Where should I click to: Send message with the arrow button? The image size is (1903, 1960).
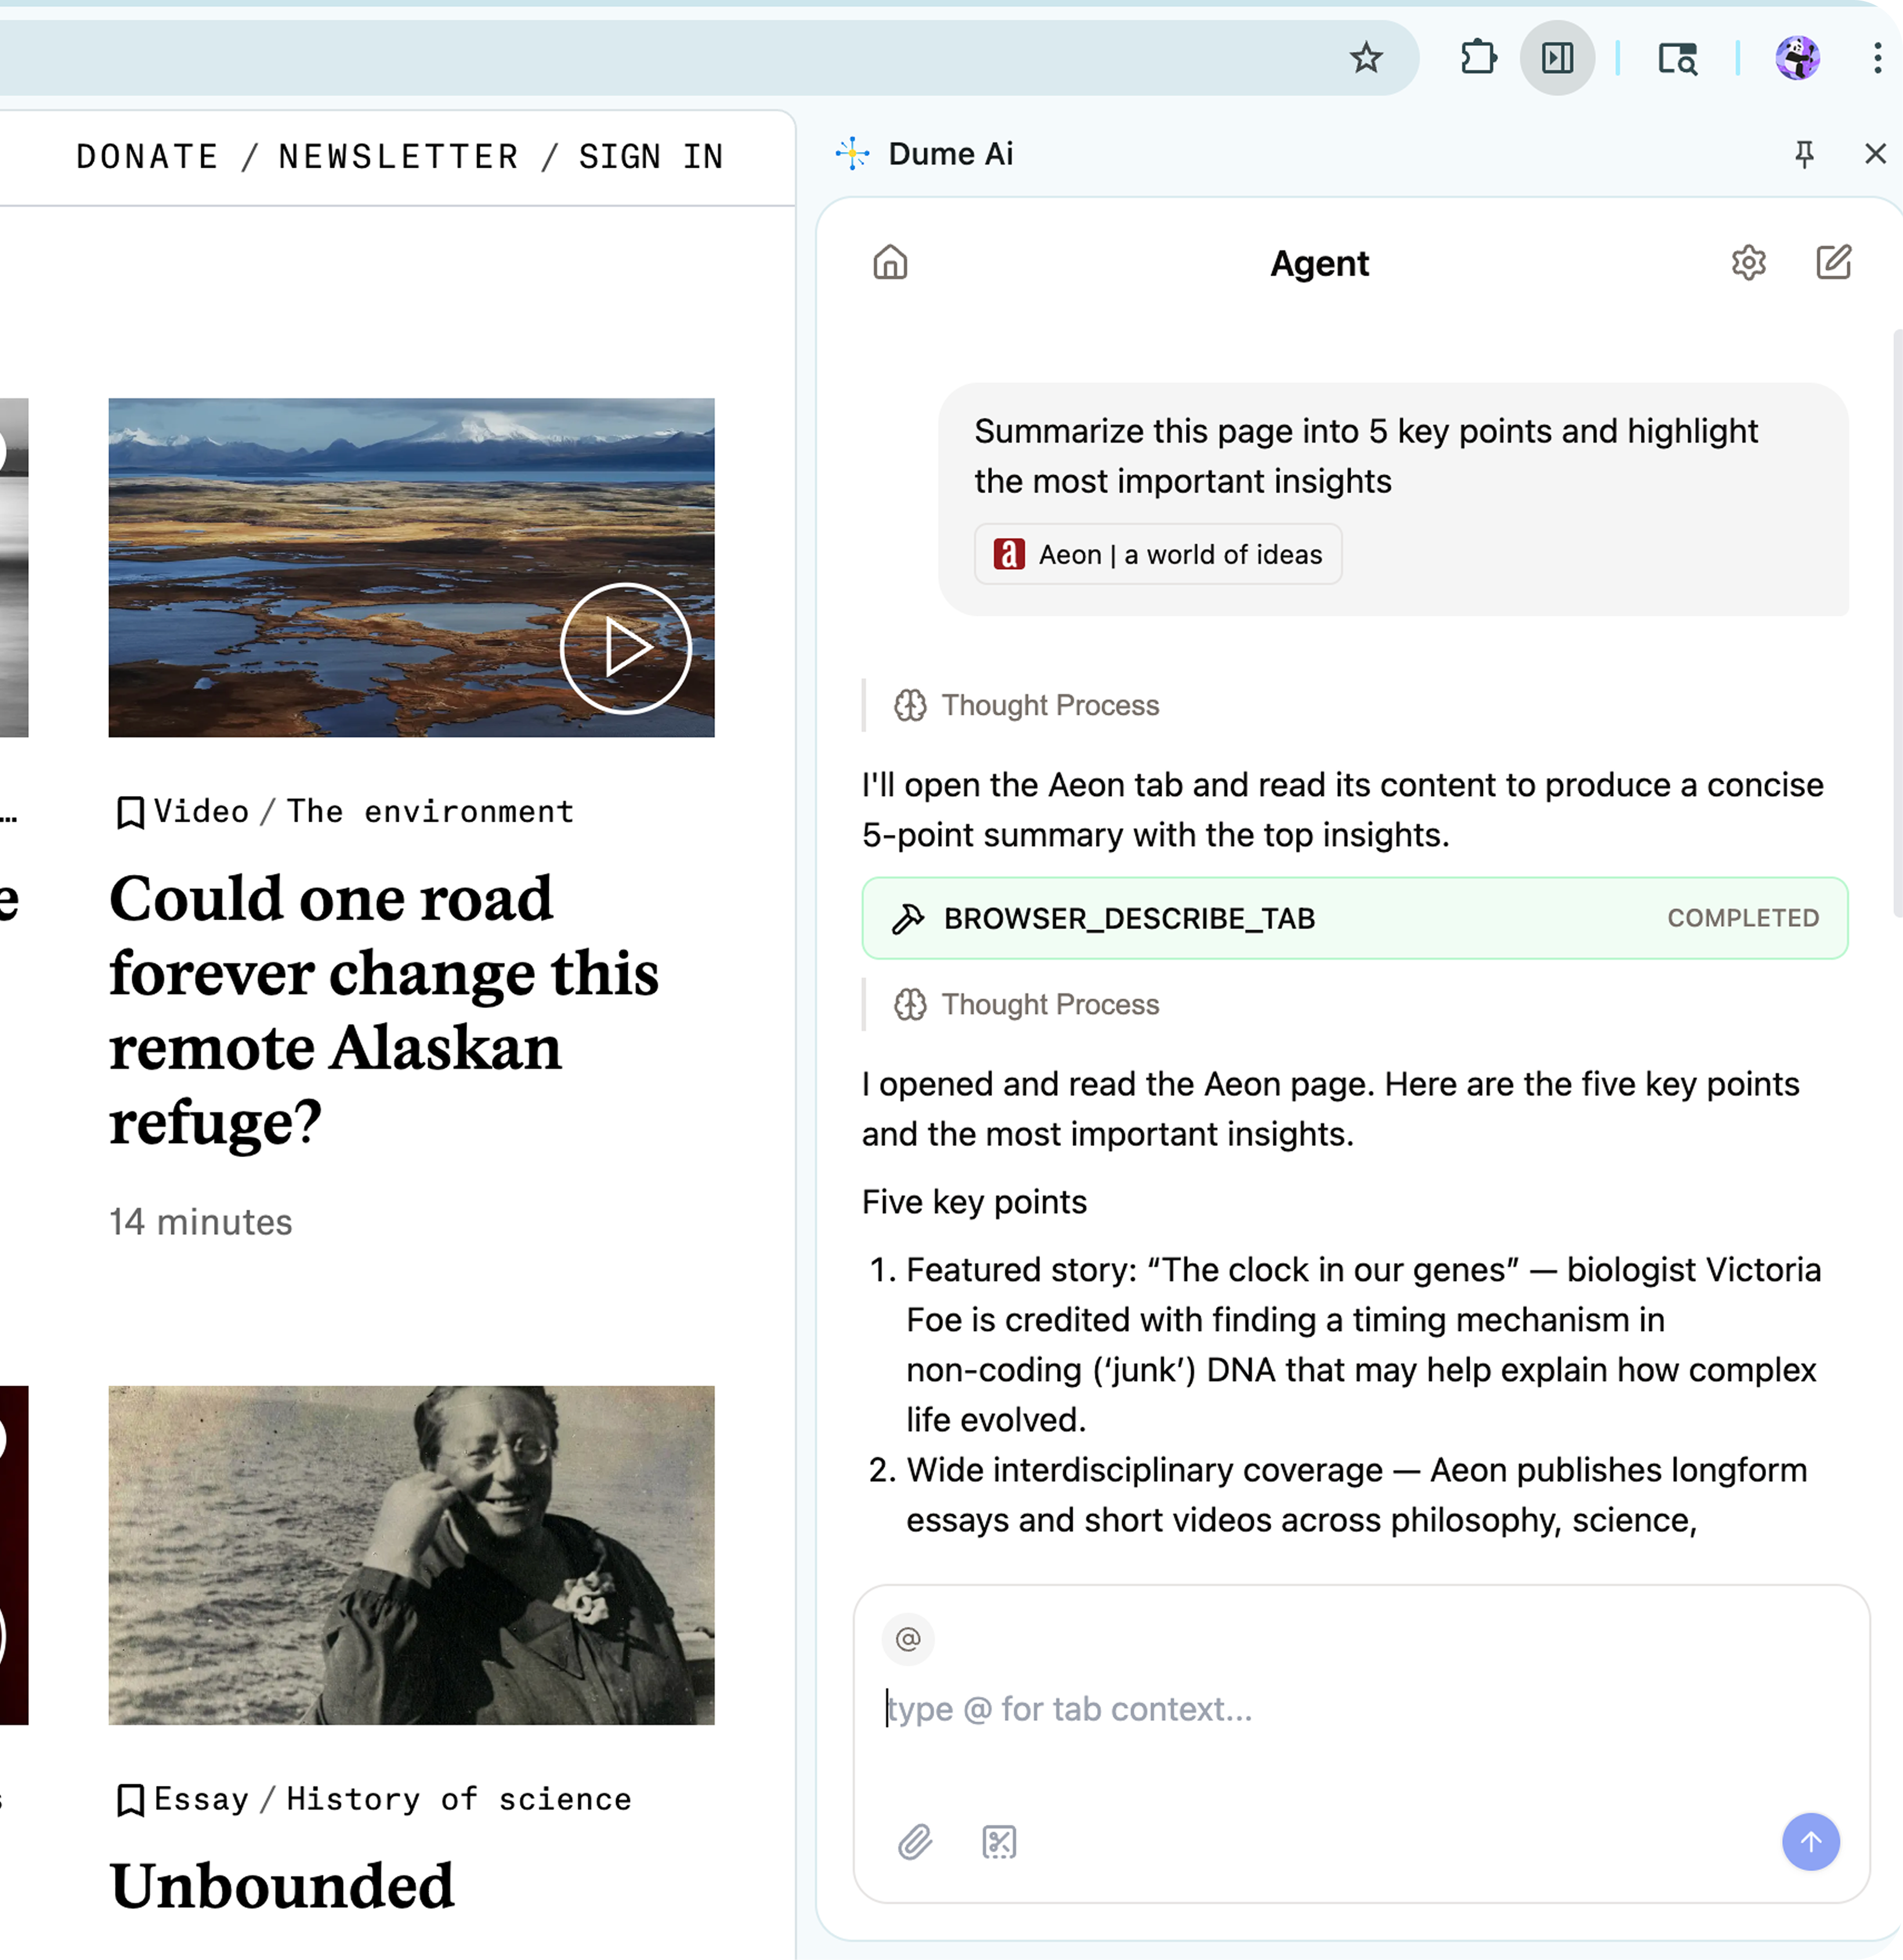point(1810,1841)
